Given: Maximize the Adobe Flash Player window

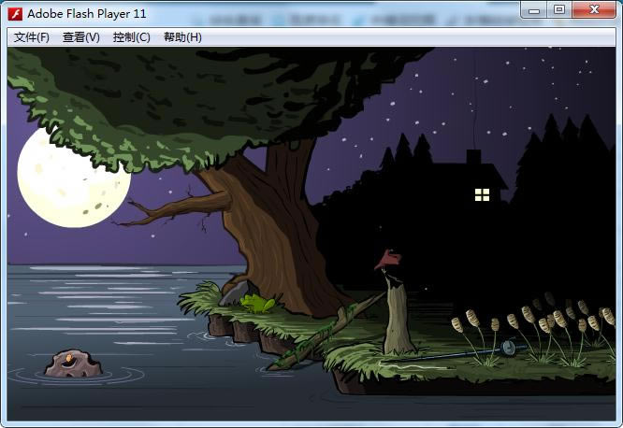Looking at the screenshot, I should [559, 9].
